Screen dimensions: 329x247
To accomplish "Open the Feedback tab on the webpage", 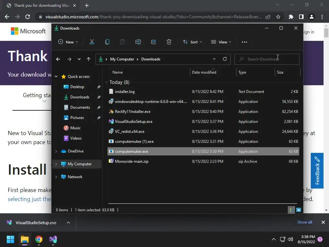I will pos(317,170).
